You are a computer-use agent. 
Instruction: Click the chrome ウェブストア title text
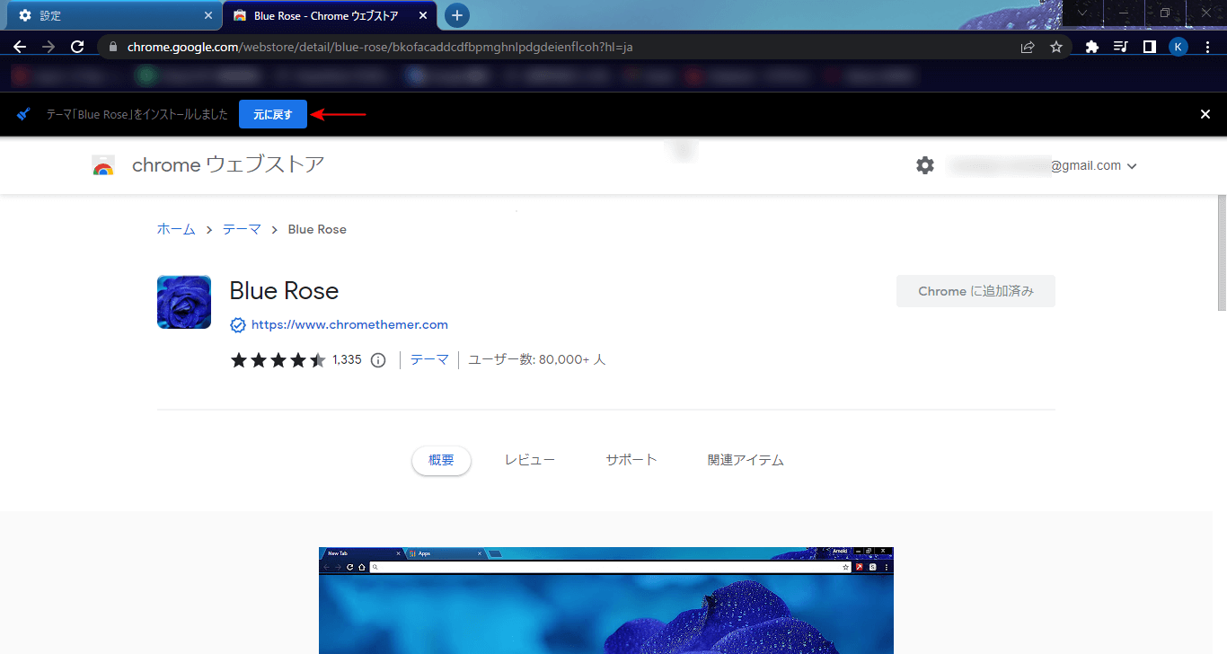pos(228,164)
